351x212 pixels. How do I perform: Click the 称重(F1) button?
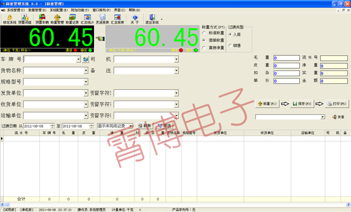coord(267,104)
